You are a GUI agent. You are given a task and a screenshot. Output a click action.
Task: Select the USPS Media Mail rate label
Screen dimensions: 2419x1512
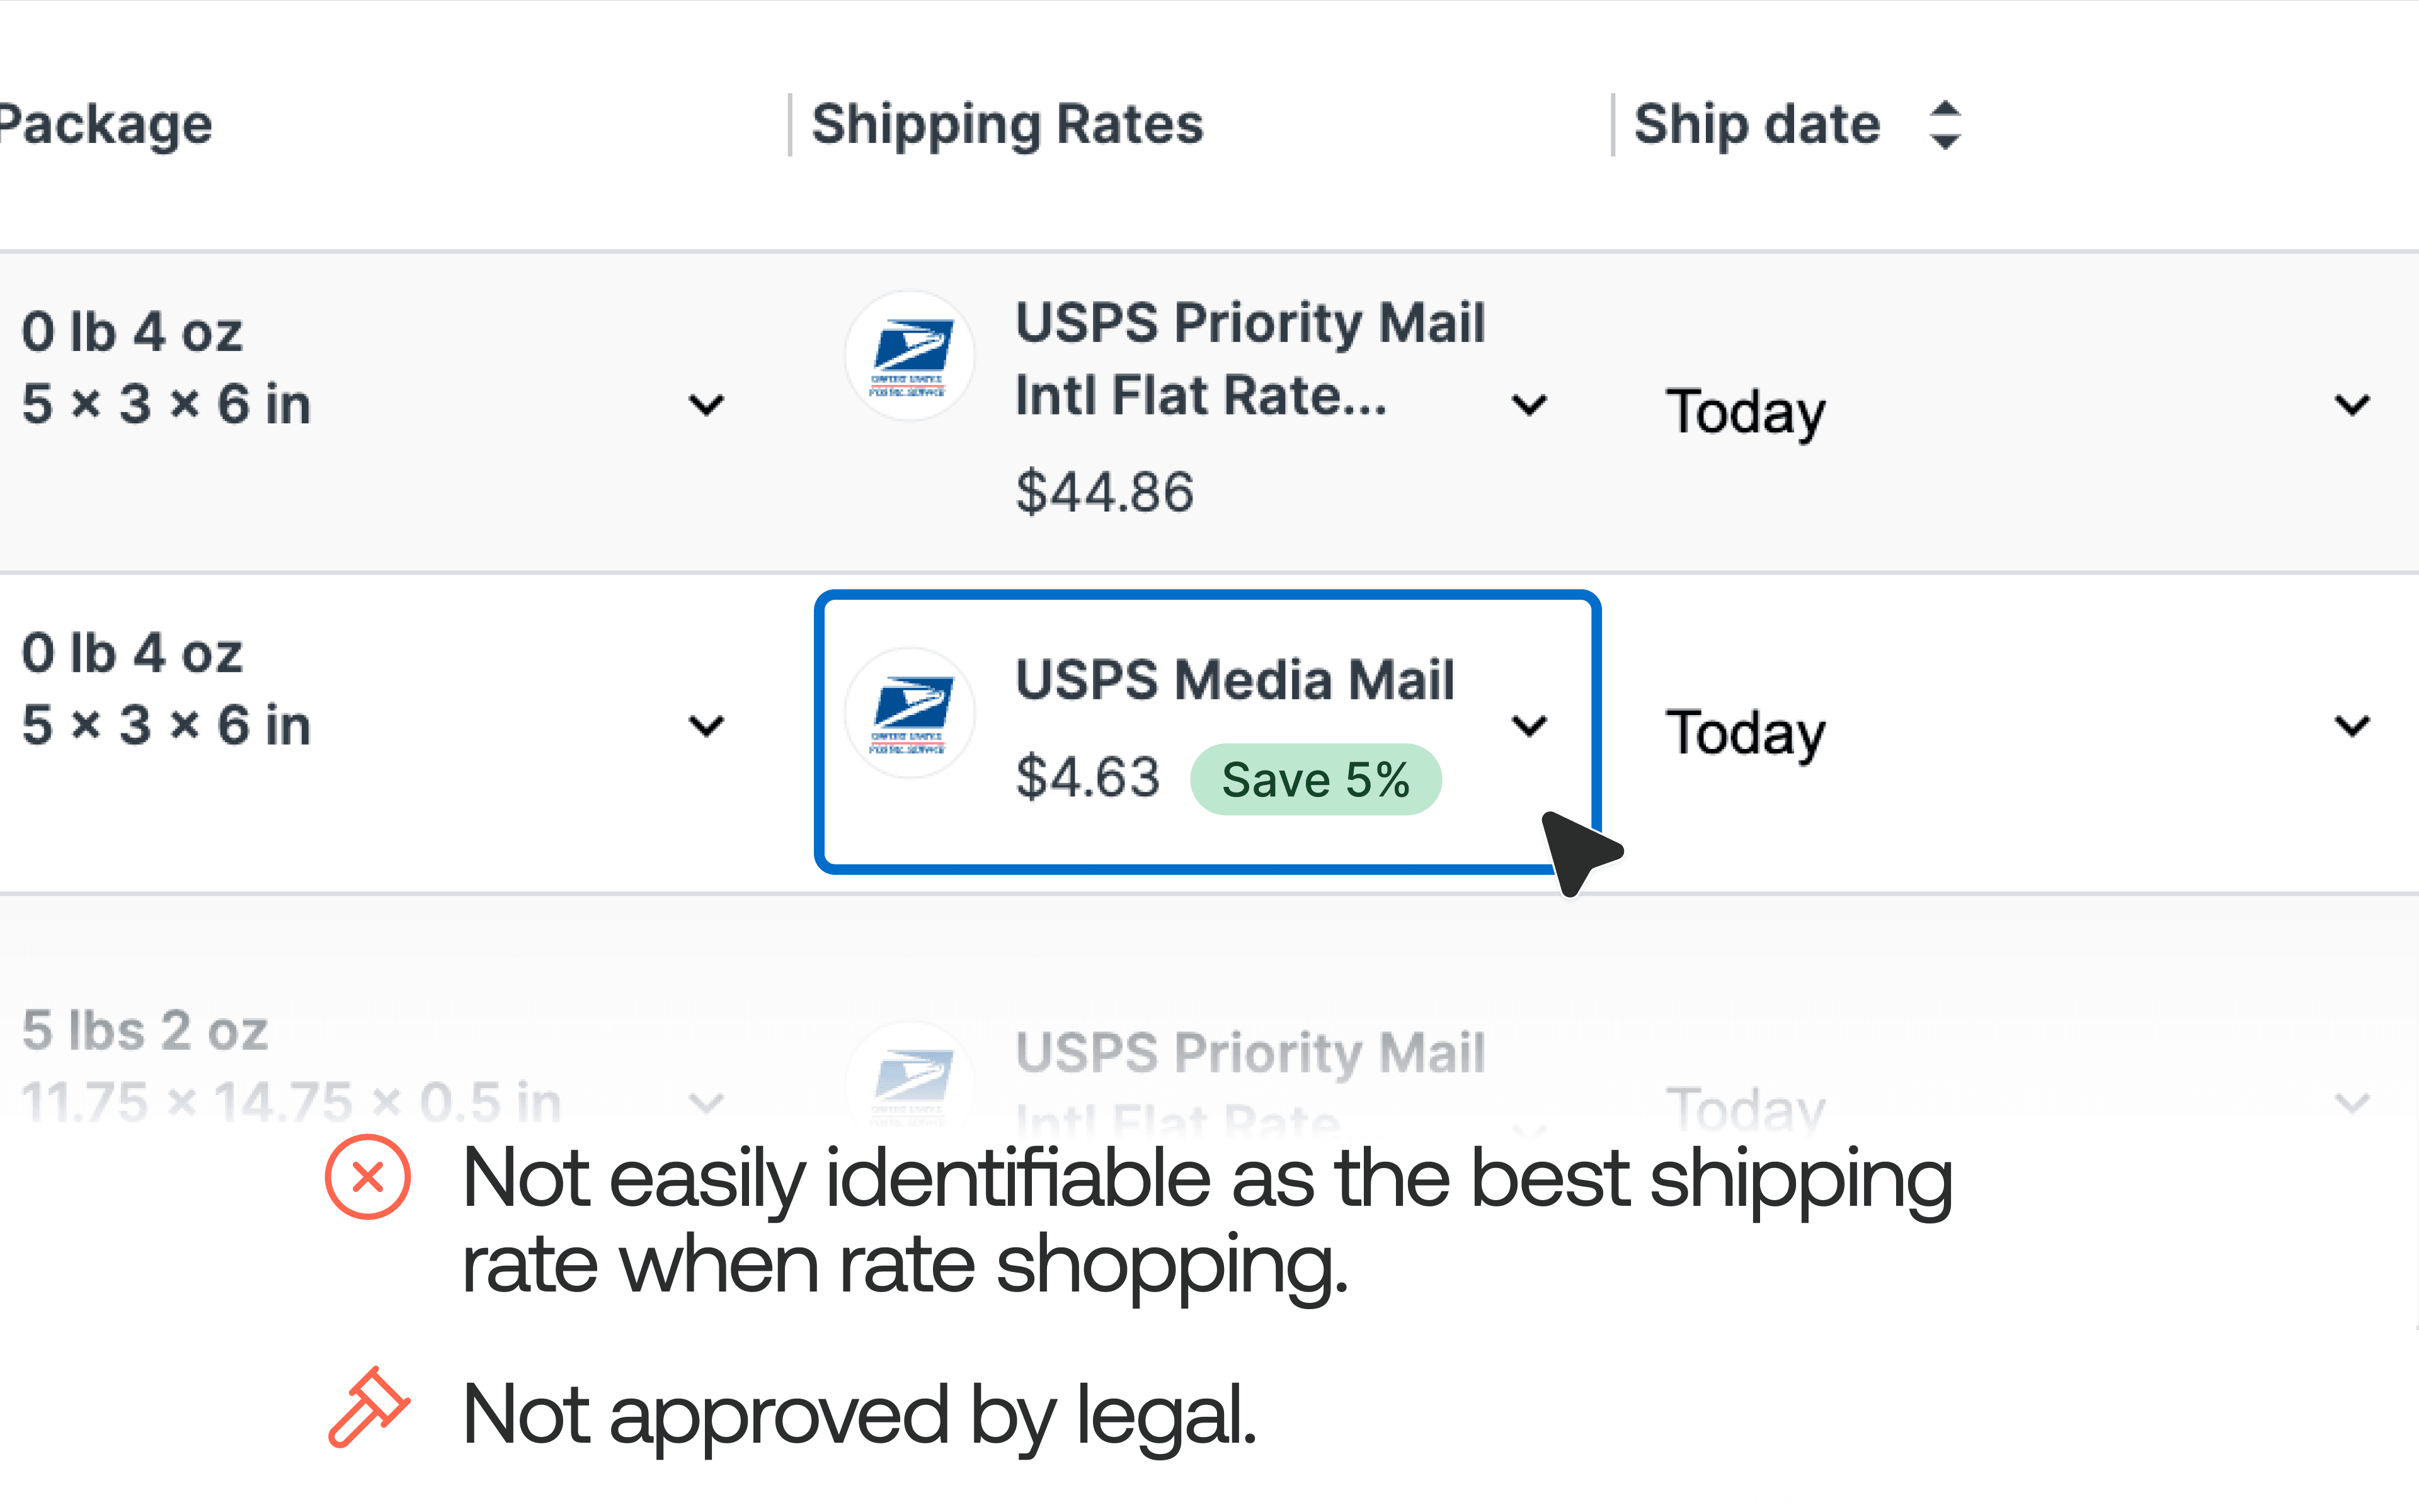pos(1235,680)
